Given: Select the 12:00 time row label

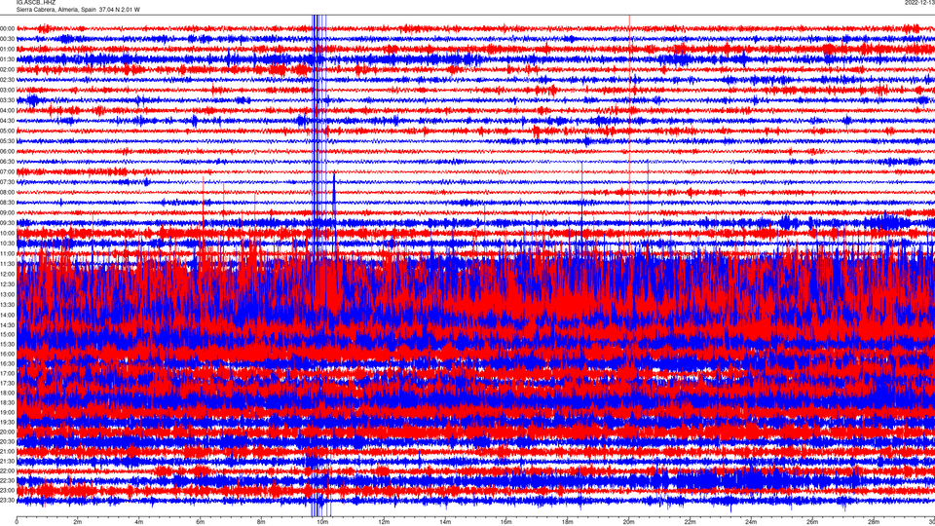Looking at the screenshot, I should tap(8, 274).
